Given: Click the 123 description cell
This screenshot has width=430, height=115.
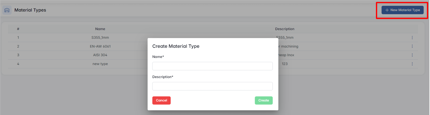Looking at the screenshot, I should [285, 64].
